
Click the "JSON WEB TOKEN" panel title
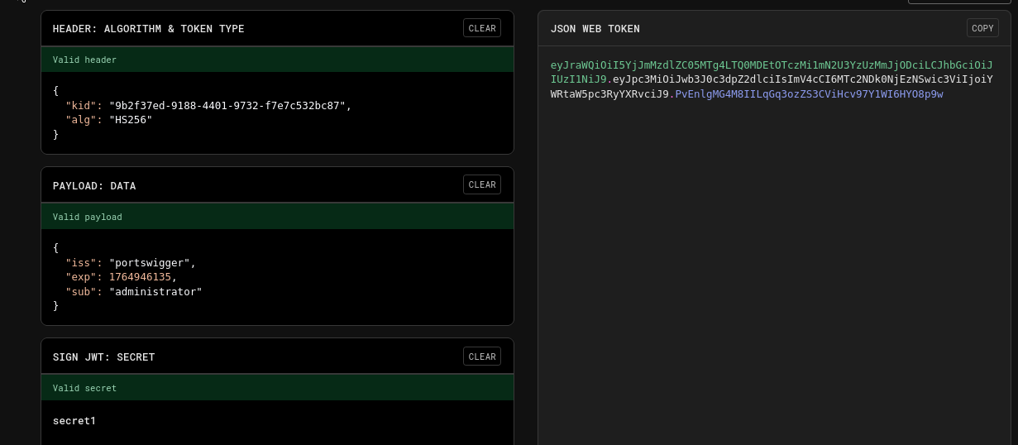click(x=595, y=29)
